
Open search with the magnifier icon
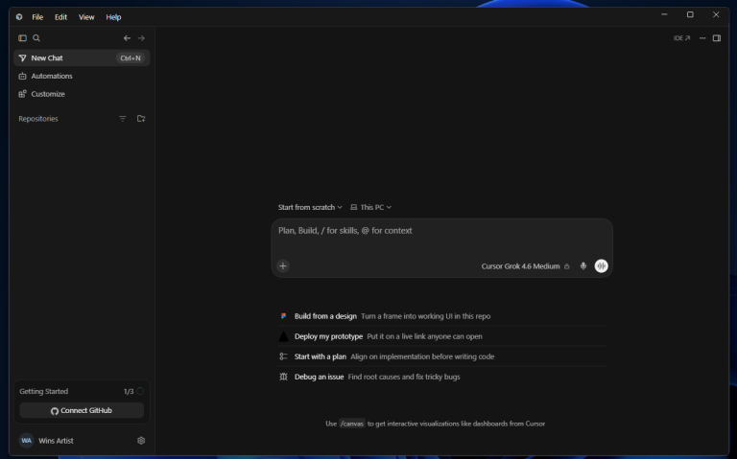[x=36, y=38]
